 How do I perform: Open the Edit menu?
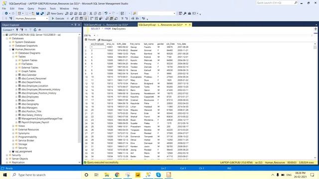point(12,8)
